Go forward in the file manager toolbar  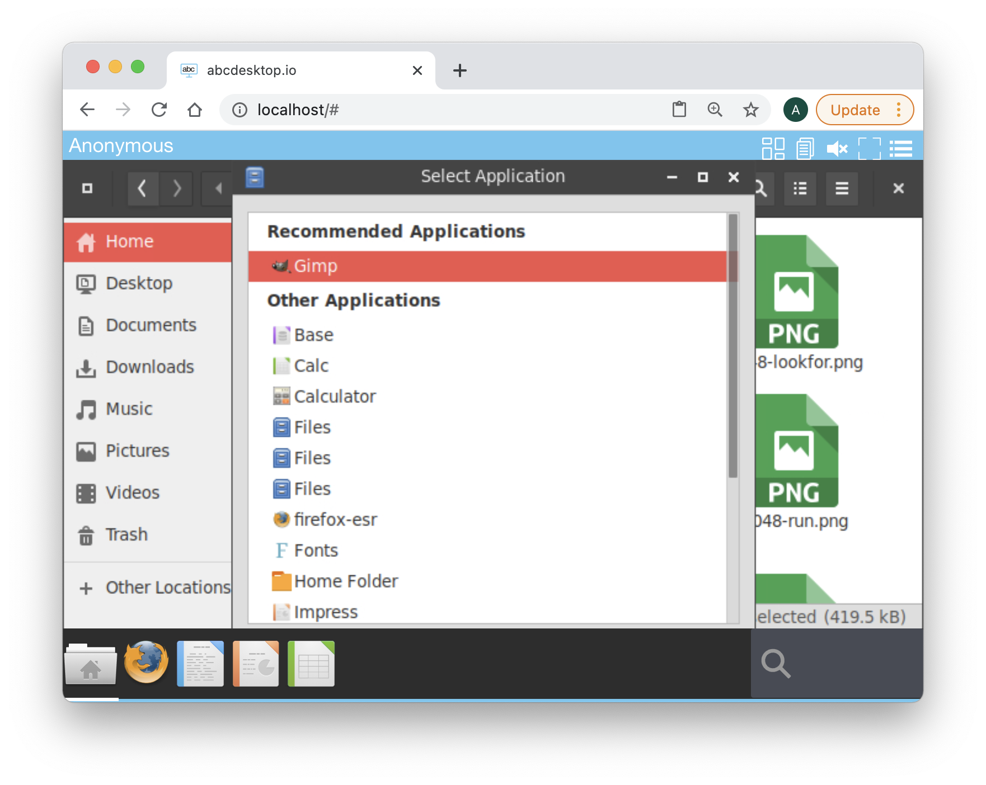pyautogui.click(x=176, y=188)
